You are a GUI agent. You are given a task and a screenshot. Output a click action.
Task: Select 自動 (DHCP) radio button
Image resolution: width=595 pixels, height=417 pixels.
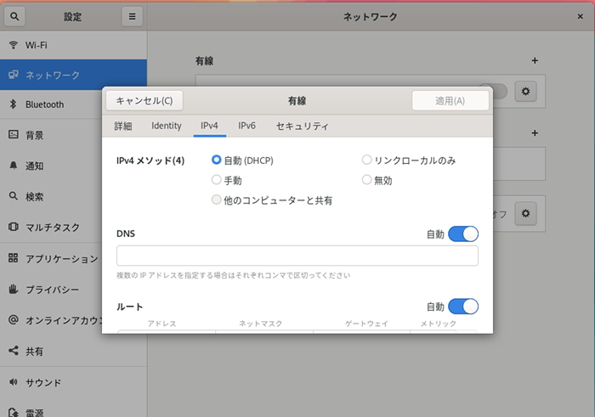217,160
